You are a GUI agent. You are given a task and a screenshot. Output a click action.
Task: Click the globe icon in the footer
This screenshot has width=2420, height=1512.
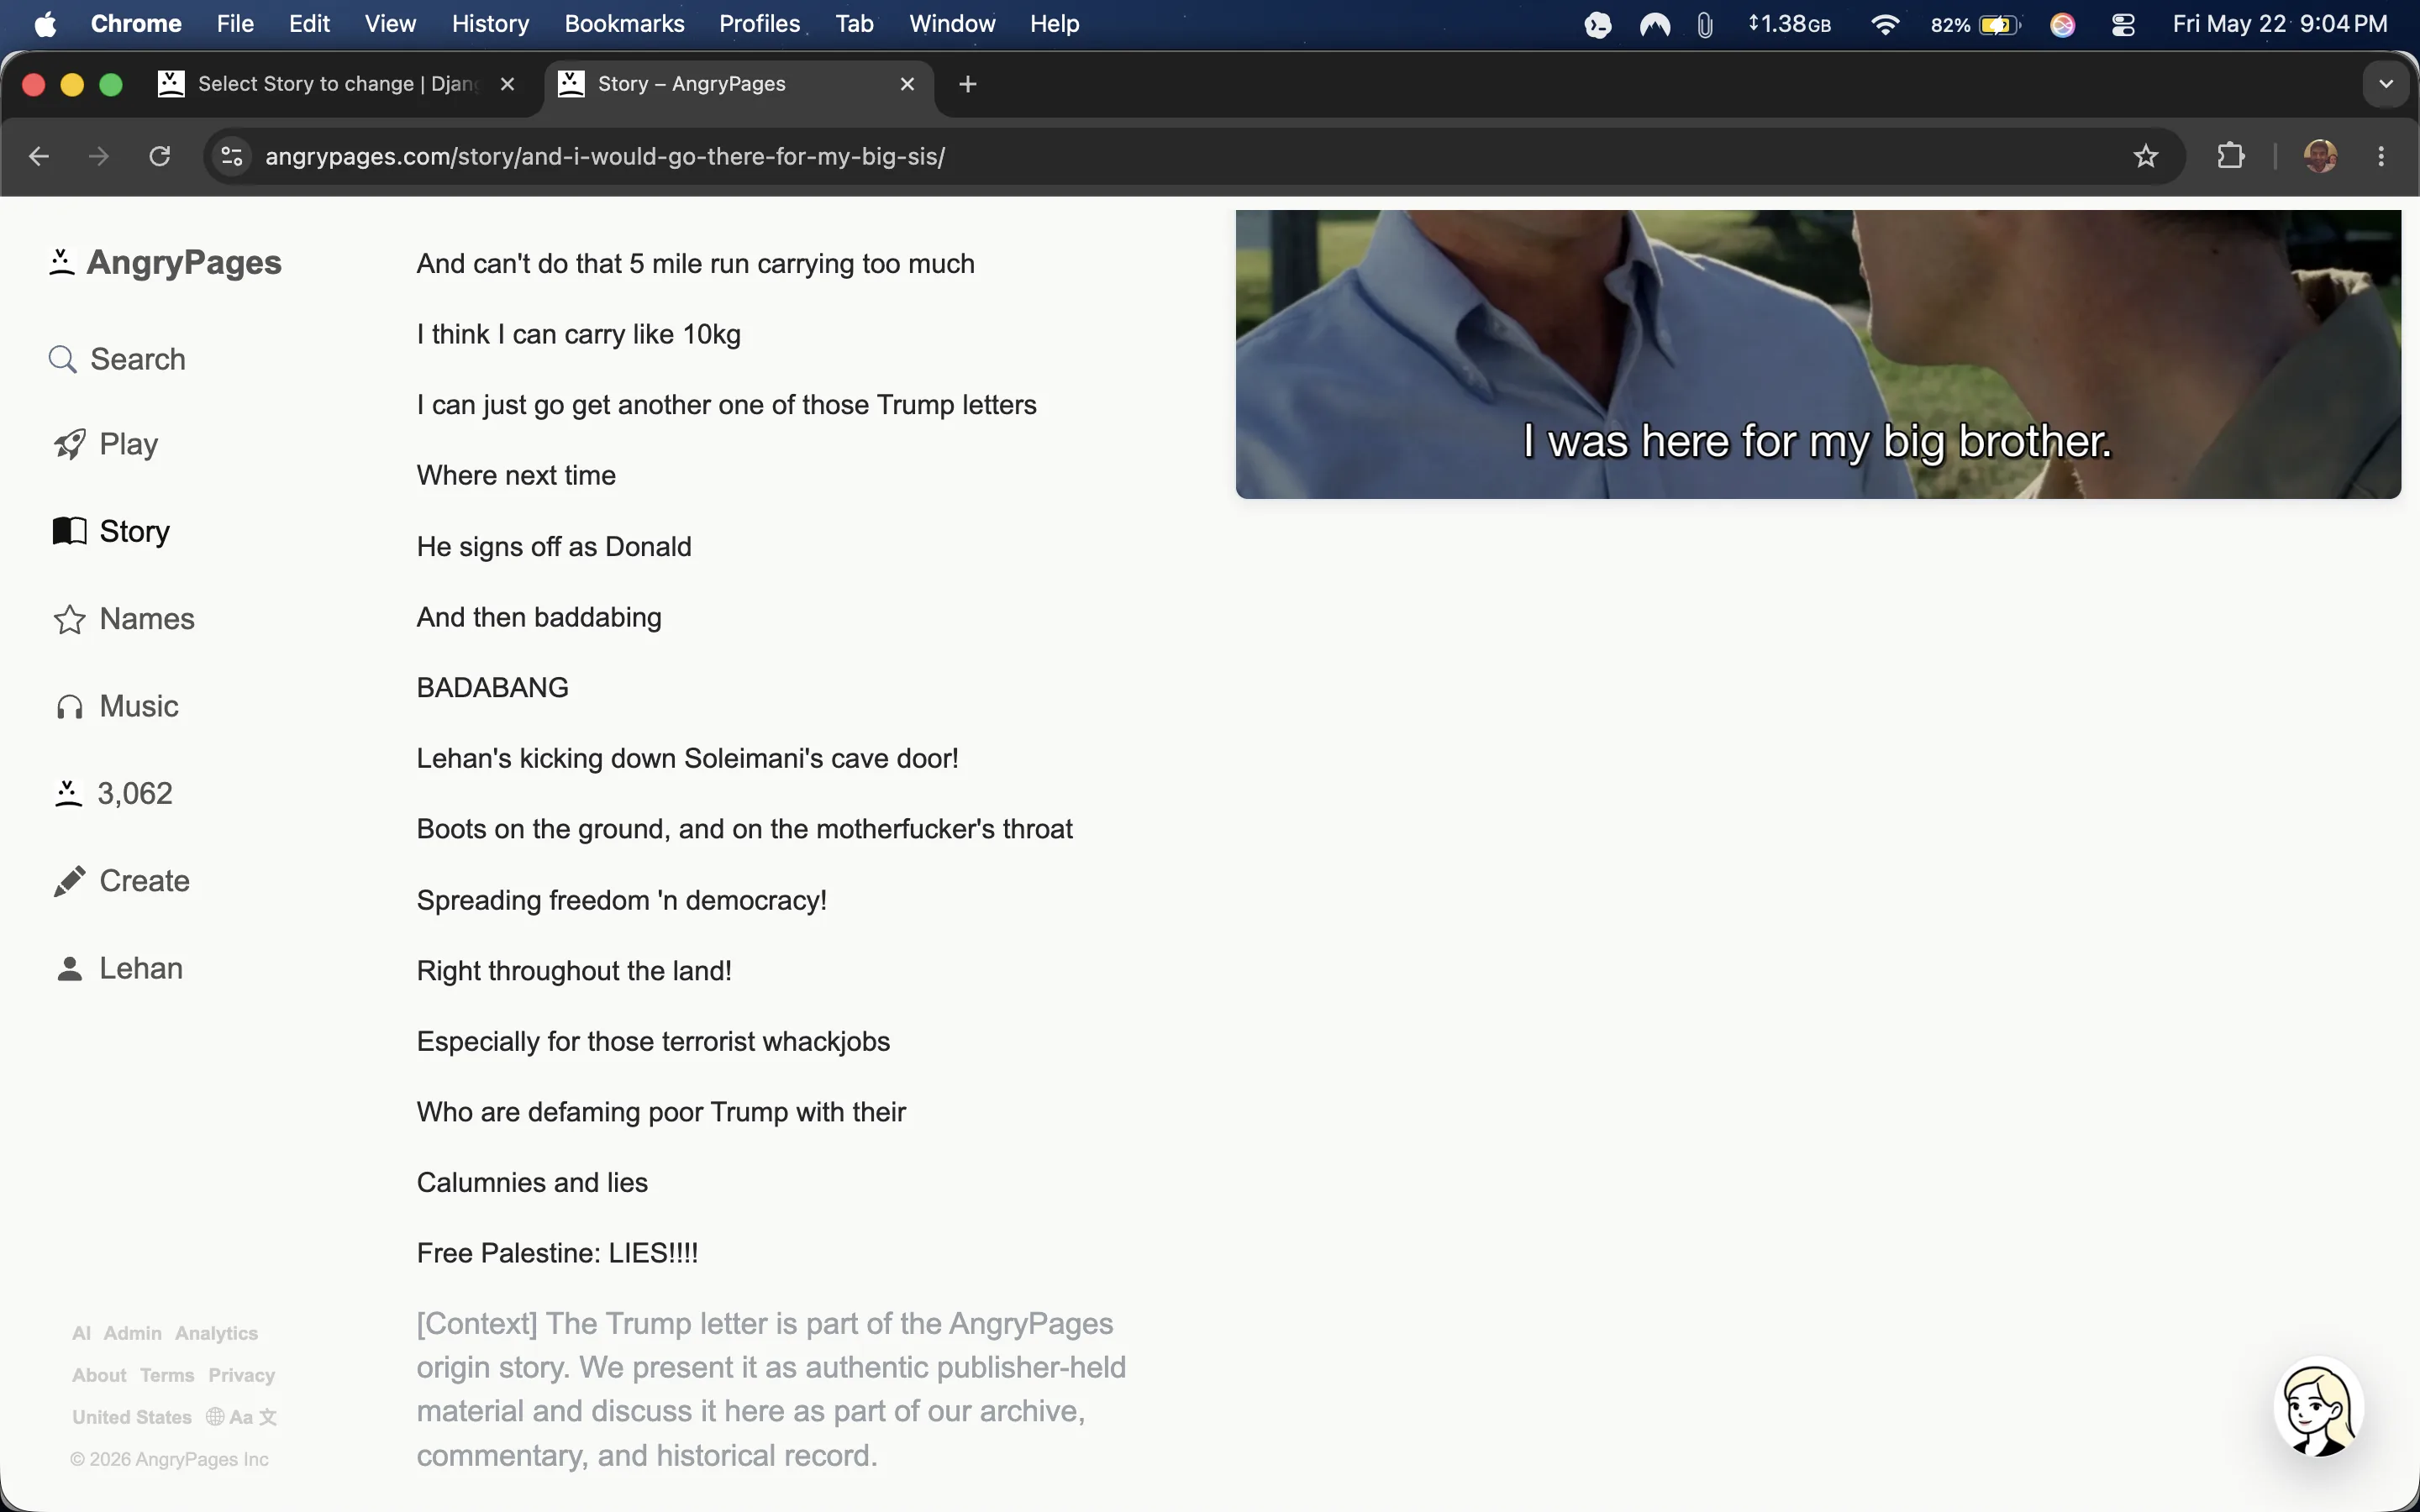[215, 1417]
